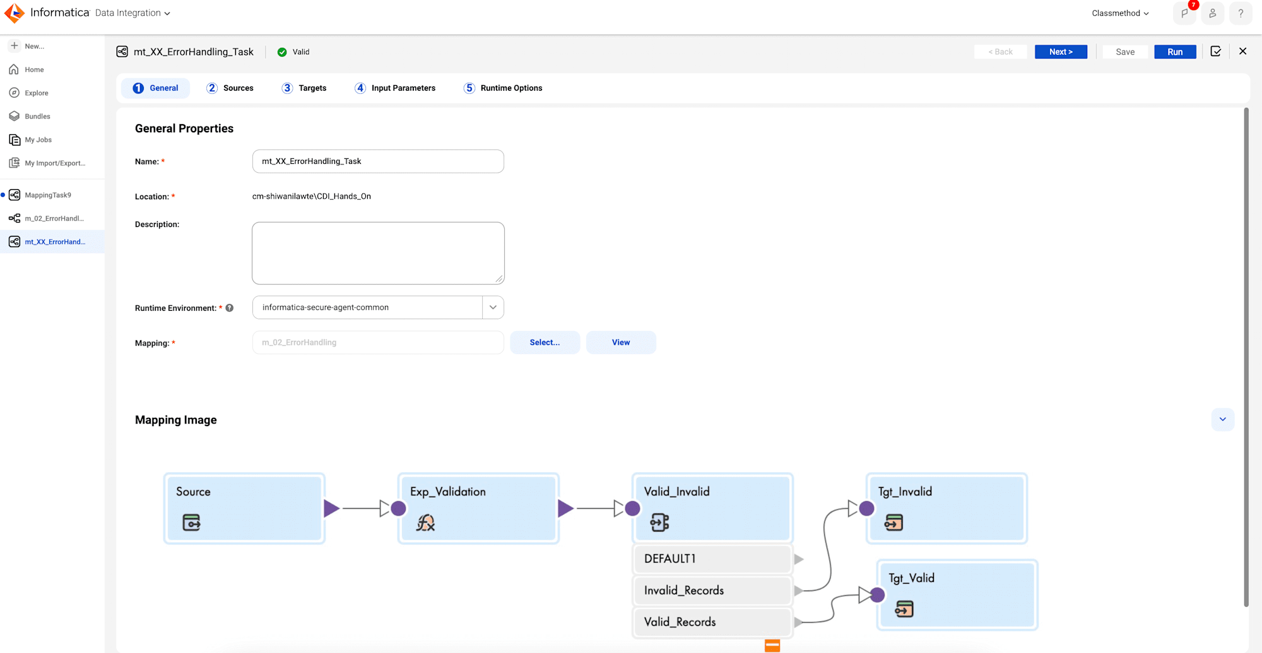Select the Source transformation node
Image resolution: width=1262 pixels, height=653 pixels.
point(244,508)
